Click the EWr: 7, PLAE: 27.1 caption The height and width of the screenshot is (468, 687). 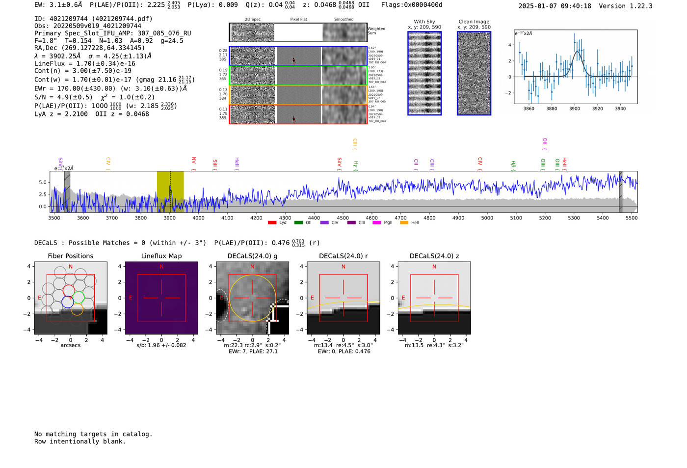(253, 351)
